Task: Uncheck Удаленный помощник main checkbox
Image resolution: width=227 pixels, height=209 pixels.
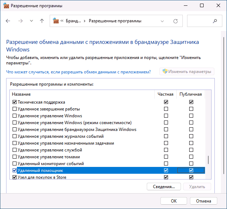Action: pos(14,171)
